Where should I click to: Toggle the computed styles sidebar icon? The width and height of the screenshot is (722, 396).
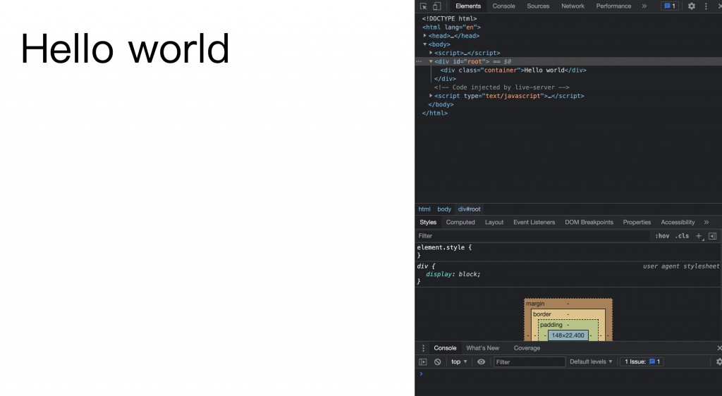click(712, 236)
